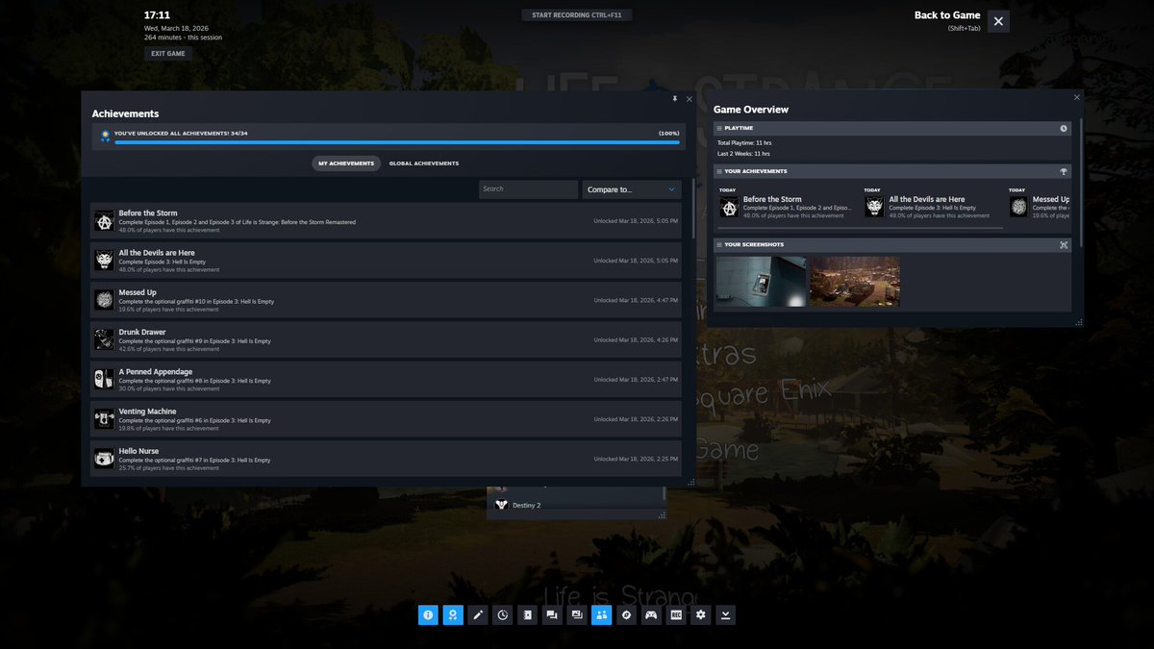Screen dimensions: 1154x649
Task: Click the Destiny 2 entry in the background window
Action: [x=576, y=505]
